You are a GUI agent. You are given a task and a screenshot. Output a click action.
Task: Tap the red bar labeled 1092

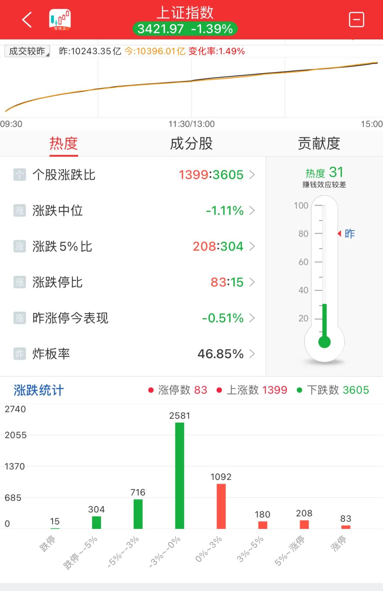[221, 506]
